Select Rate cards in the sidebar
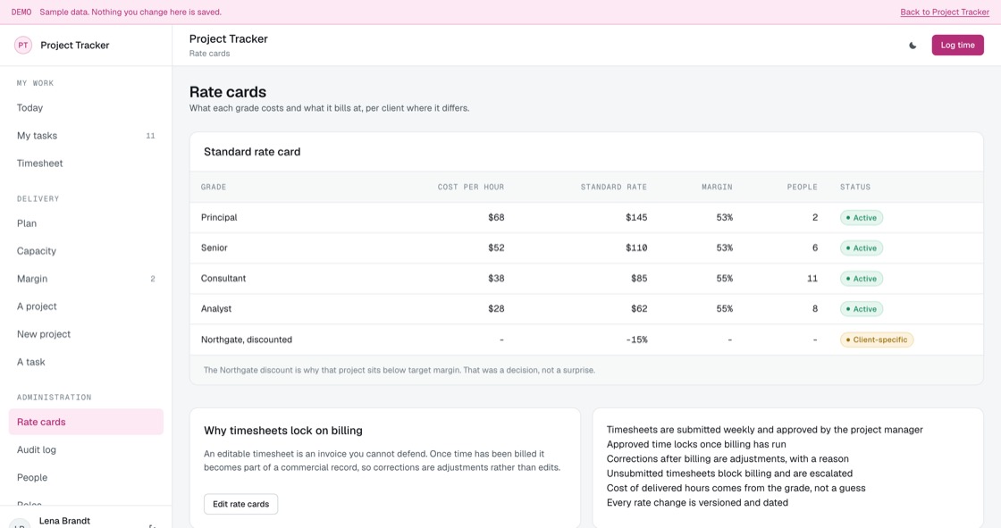This screenshot has width=1001, height=528. pos(86,422)
